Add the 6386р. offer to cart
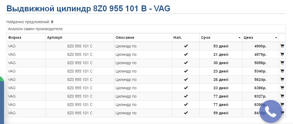 [282, 88]
